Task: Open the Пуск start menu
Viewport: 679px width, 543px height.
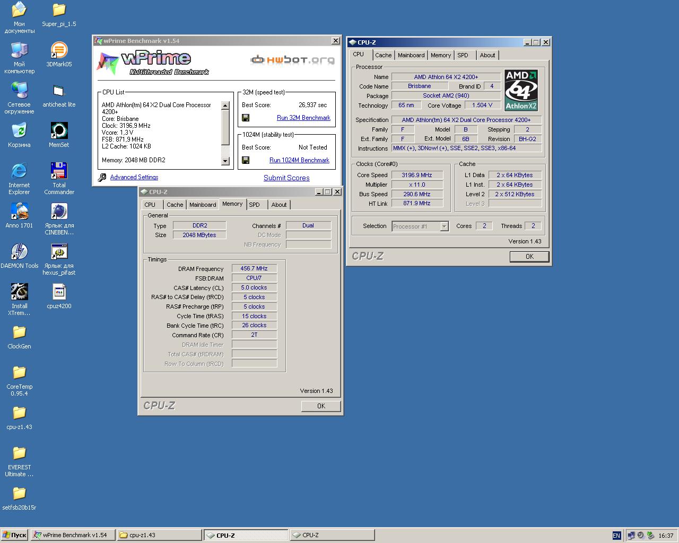Action: 14,536
